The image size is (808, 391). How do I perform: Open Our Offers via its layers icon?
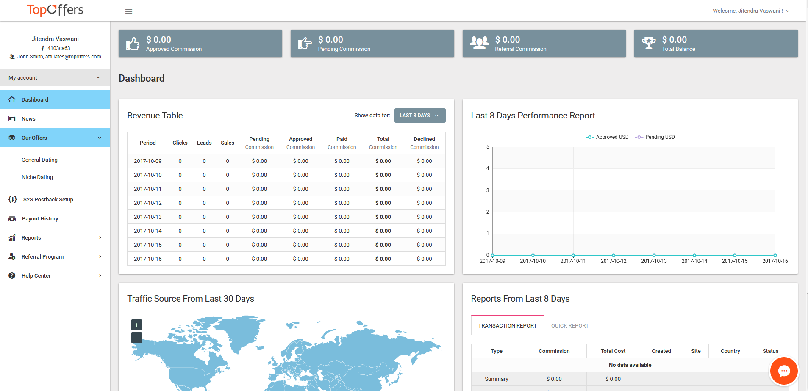[x=12, y=138]
